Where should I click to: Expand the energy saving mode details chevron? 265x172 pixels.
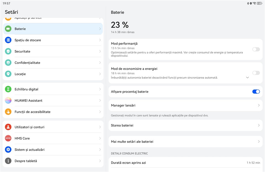pos(247,78)
